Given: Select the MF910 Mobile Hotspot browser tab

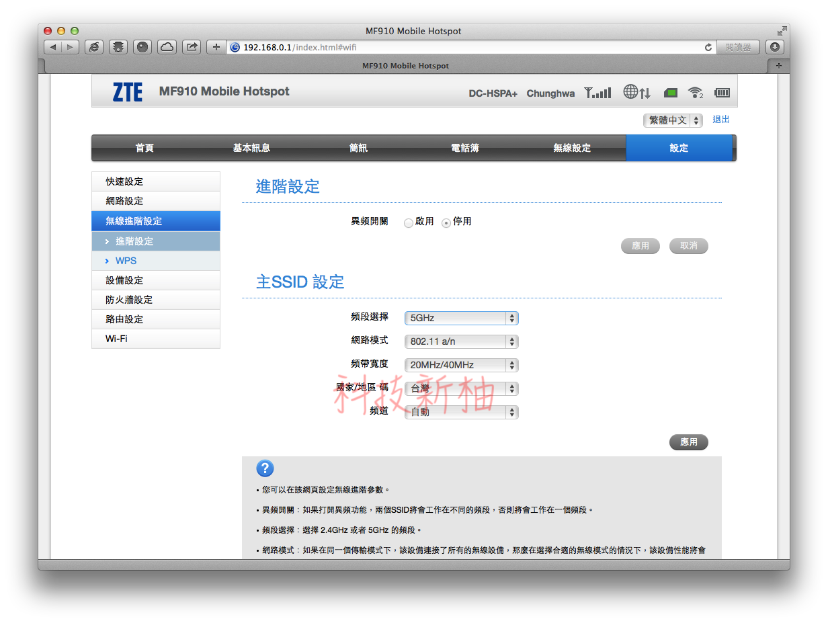Looking at the screenshot, I should (405, 66).
